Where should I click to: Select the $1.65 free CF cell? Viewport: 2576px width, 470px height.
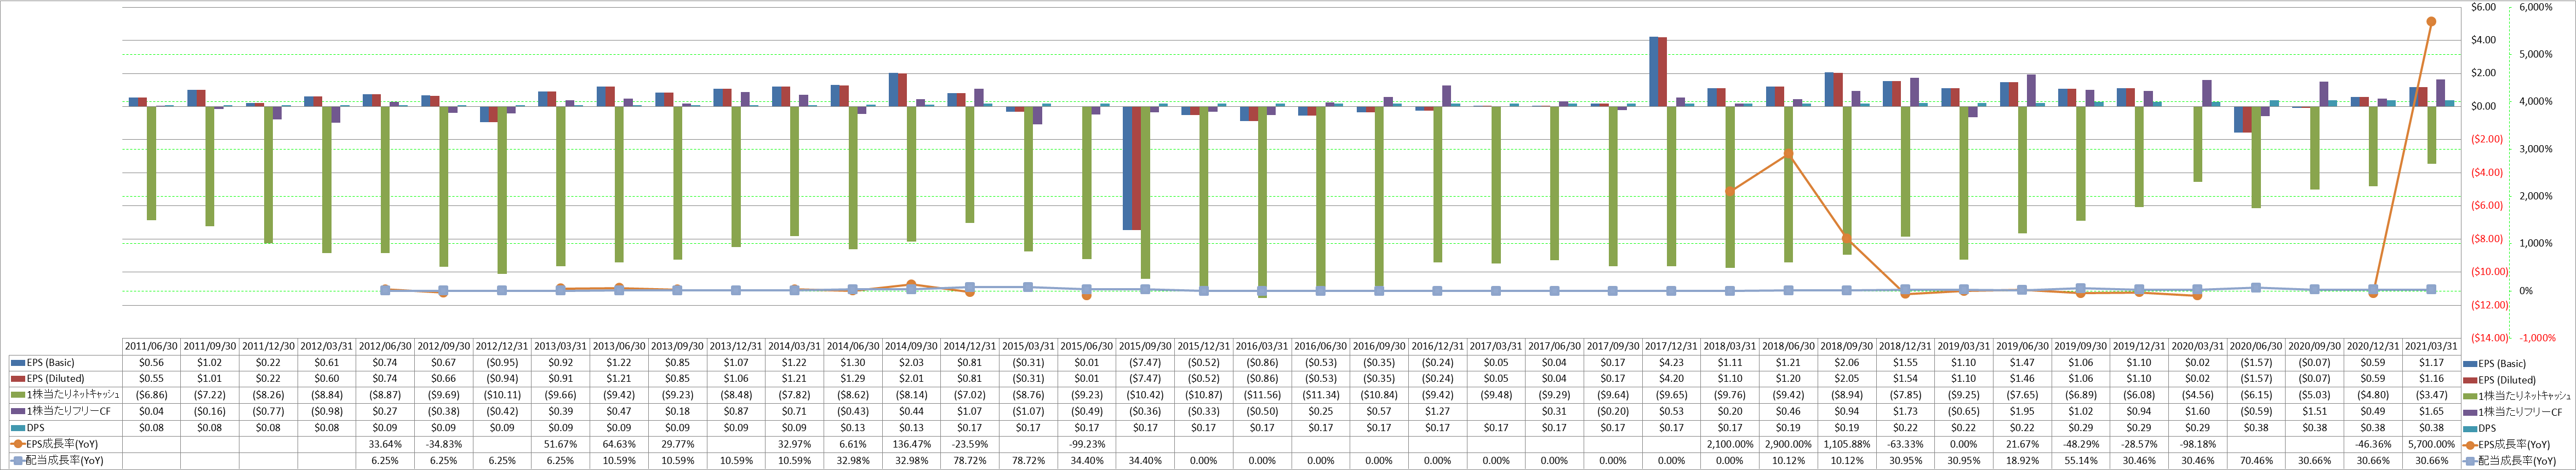coord(2431,411)
